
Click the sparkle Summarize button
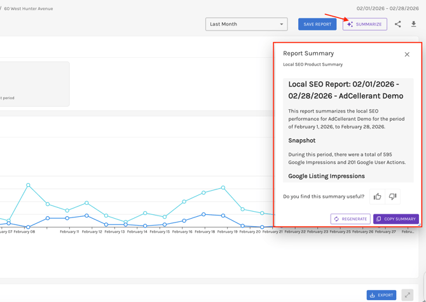[x=365, y=24]
